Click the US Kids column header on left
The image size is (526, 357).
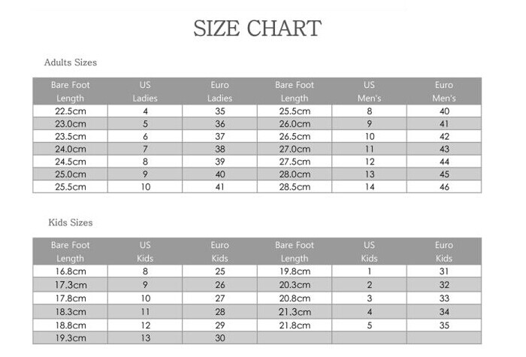(x=145, y=252)
